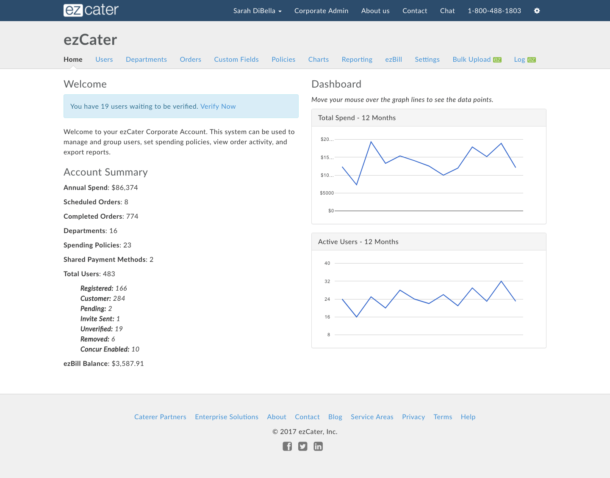Click the Contact footer link

tap(307, 417)
